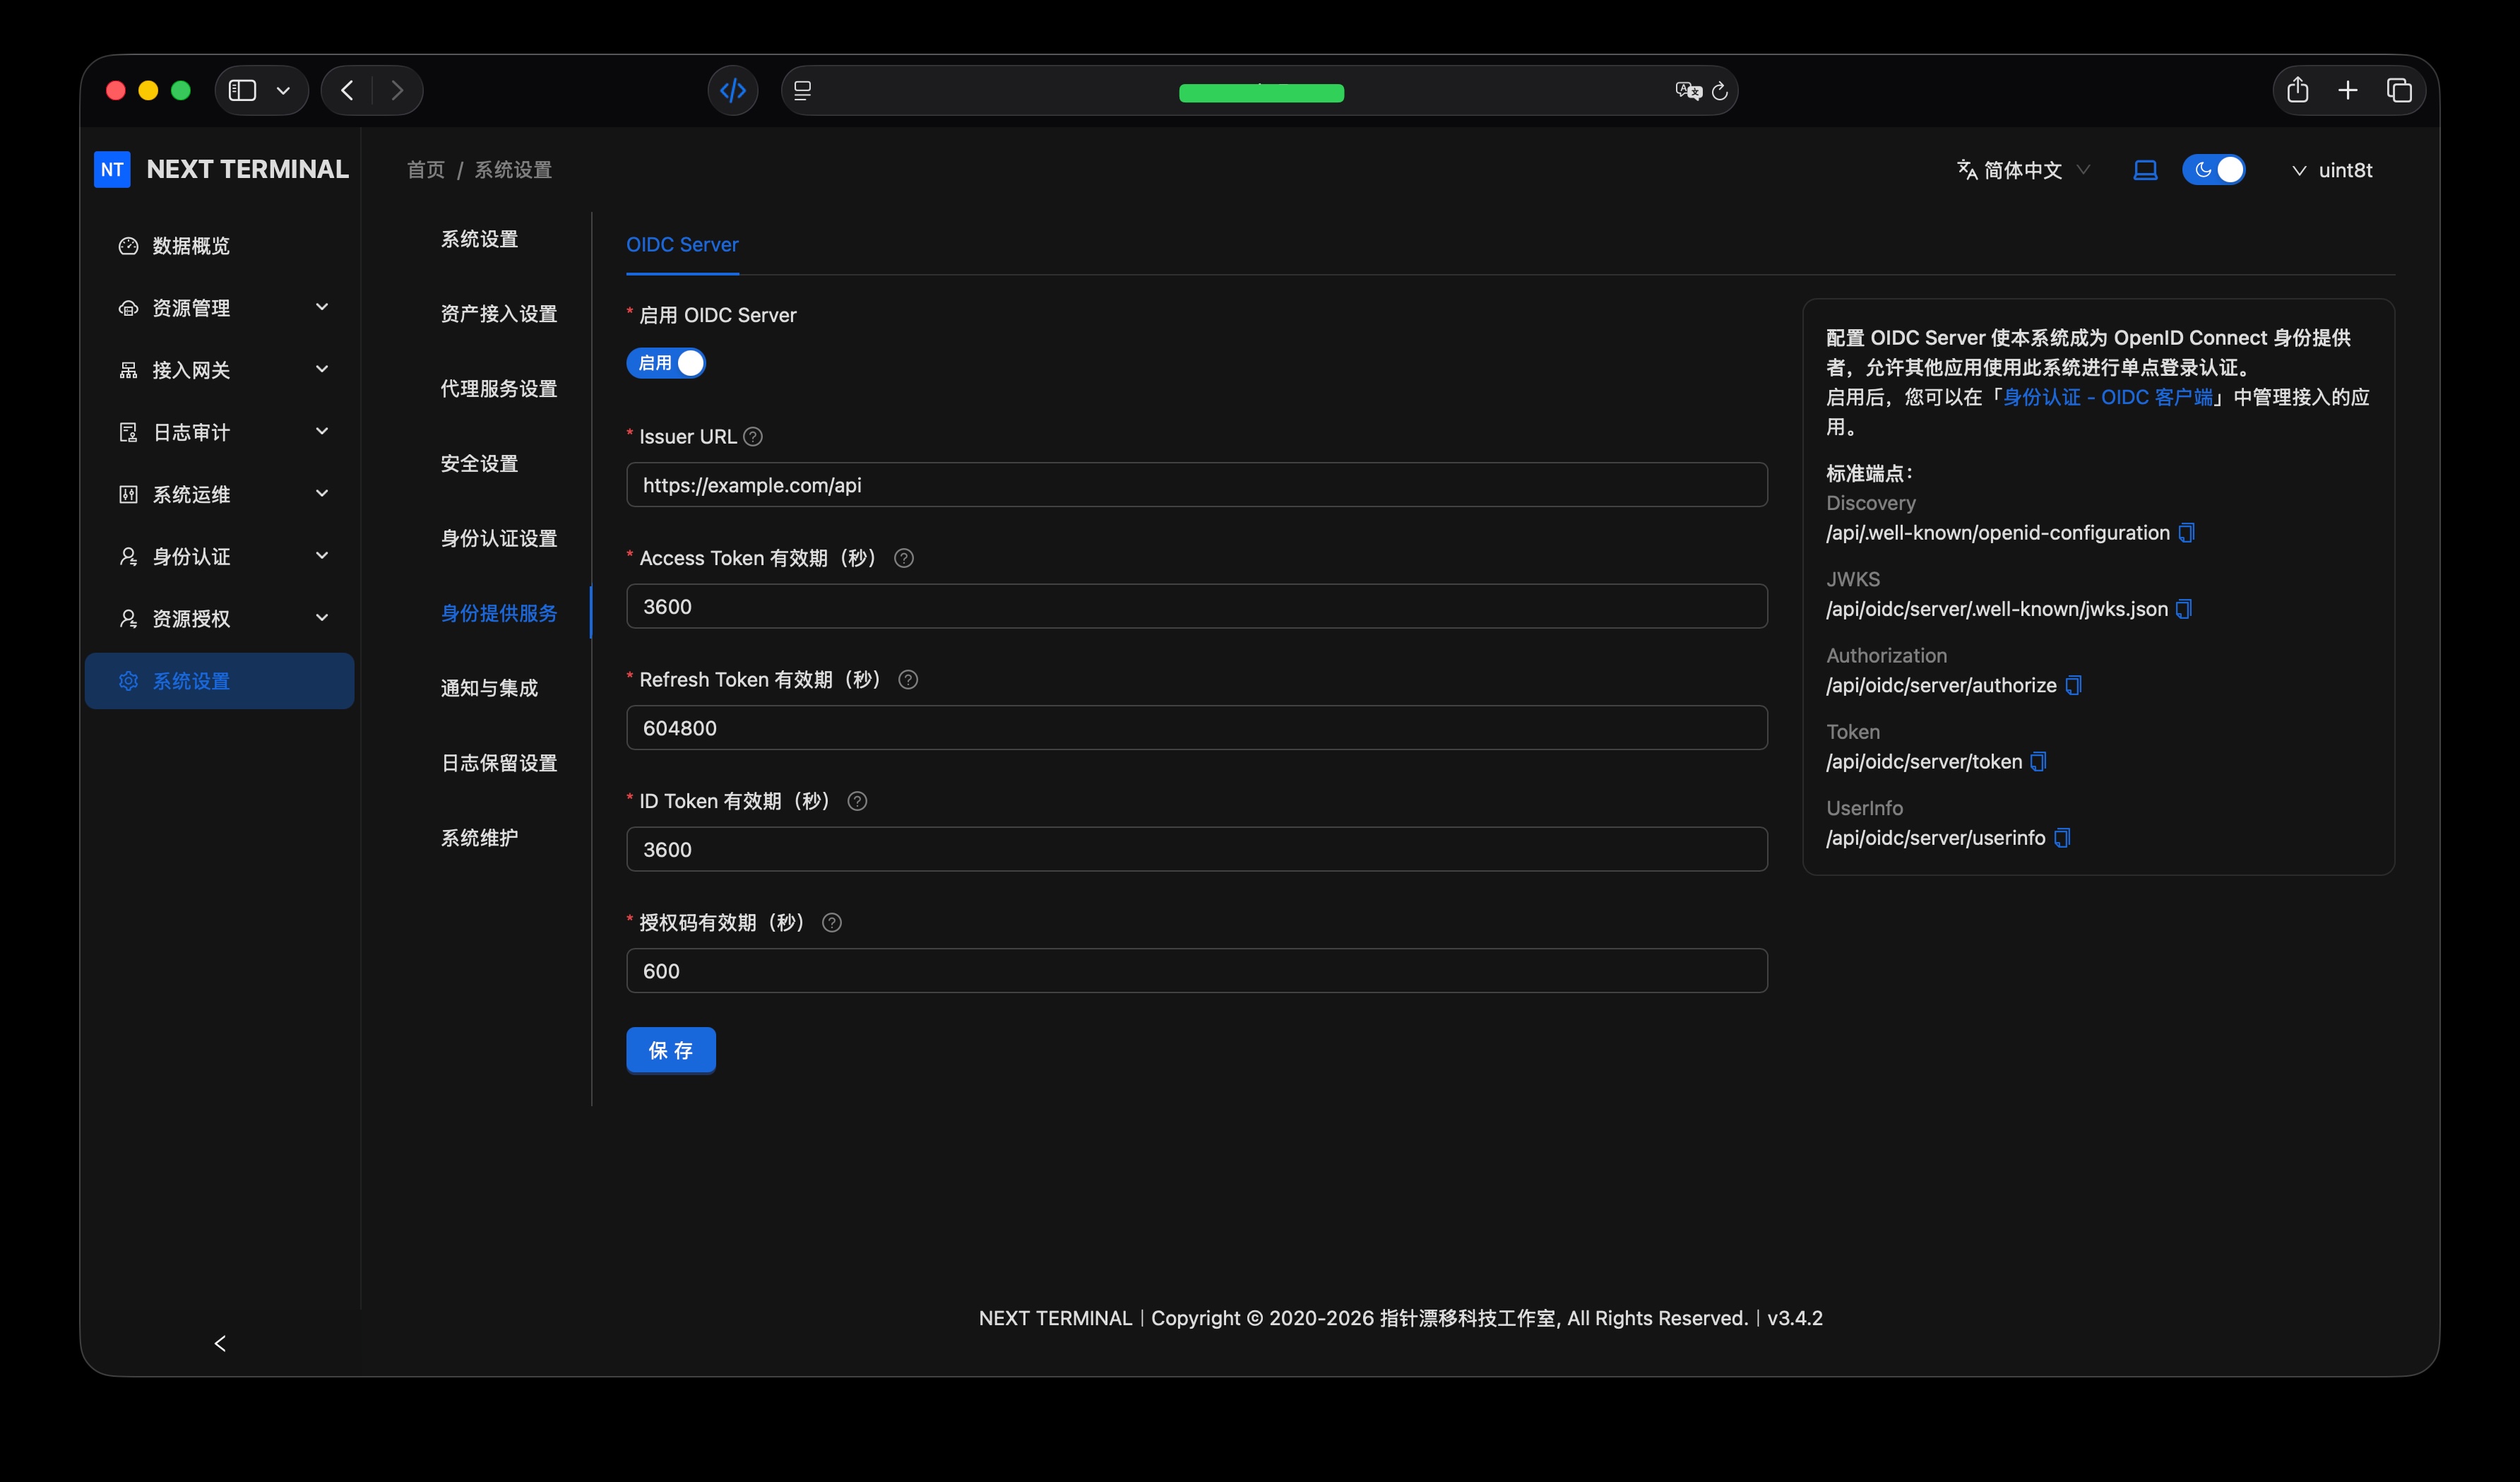
Task: Copy the Discovery endpoint path
Action: tap(2186, 533)
